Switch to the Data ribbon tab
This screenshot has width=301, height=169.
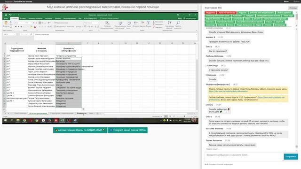point(57,19)
